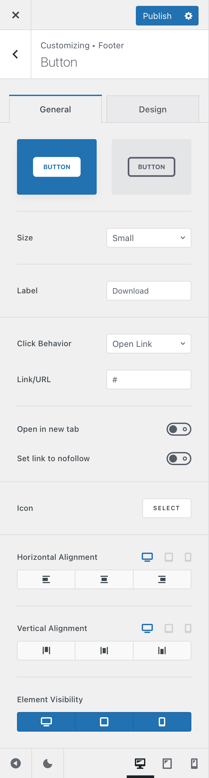Select the General tab
This screenshot has width=209, height=778.
56,109
